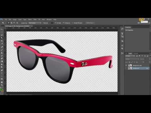Open the Layer menu
The image size is (151, 113).
pyautogui.click(x=20, y=19)
